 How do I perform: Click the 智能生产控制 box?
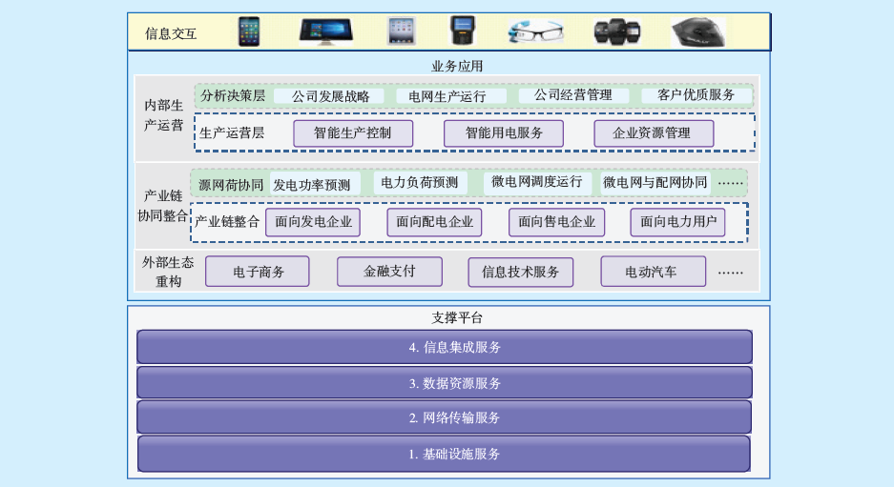pyautogui.click(x=352, y=133)
